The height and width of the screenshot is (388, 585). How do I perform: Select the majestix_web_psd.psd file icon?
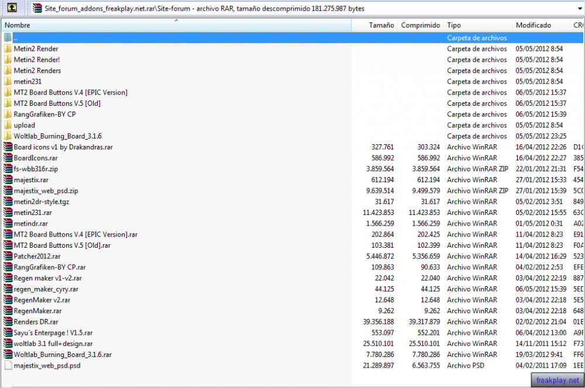[8, 366]
